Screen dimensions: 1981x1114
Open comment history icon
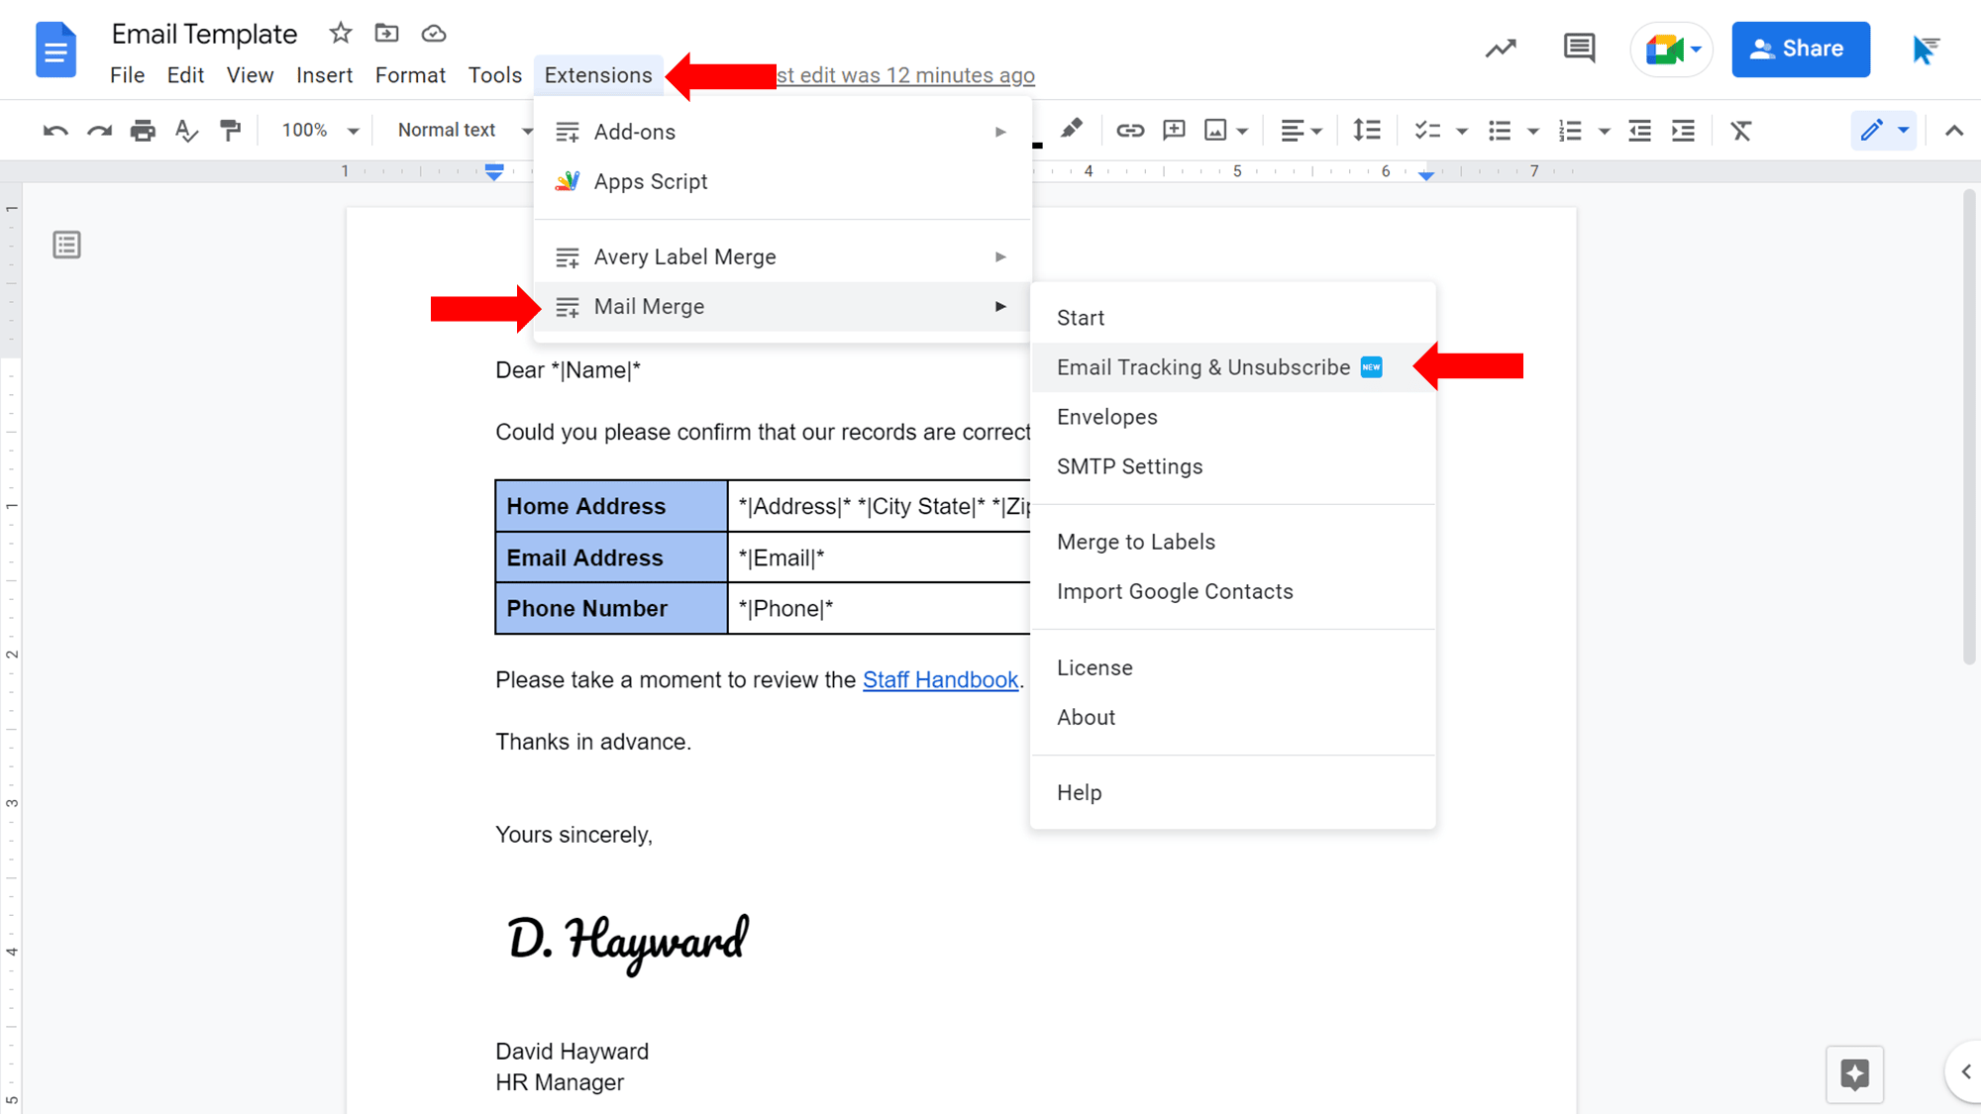1579,49
